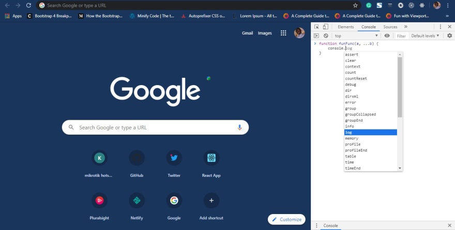
Task: Choose error in autocomplete list
Action: click(371, 103)
